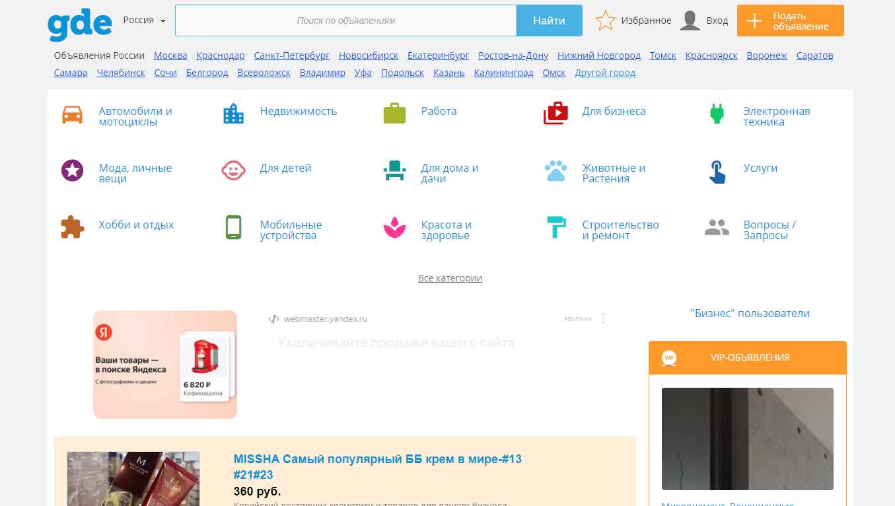The width and height of the screenshot is (895, 506).
Task: Select the Москва city link
Action: click(x=170, y=55)
